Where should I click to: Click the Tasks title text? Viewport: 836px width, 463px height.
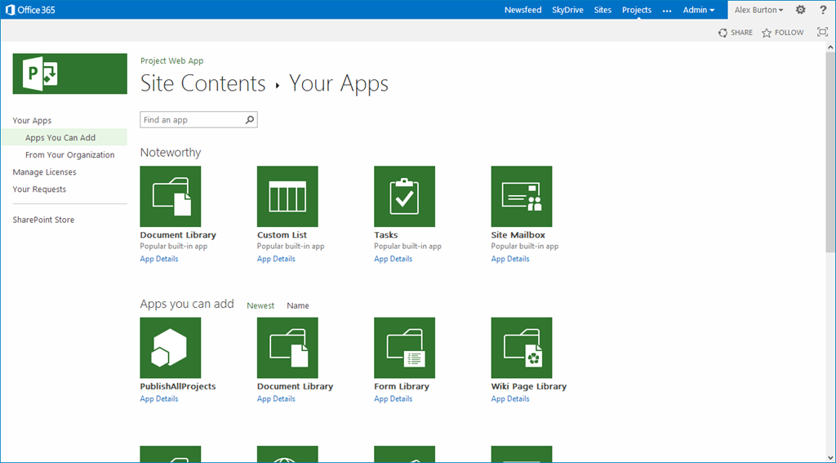(386, 234)
